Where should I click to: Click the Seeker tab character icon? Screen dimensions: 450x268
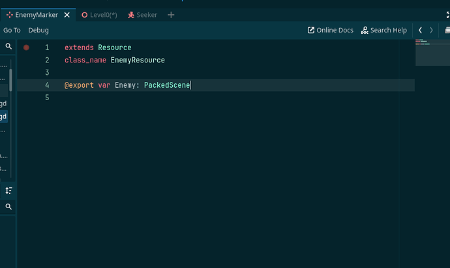131,15
